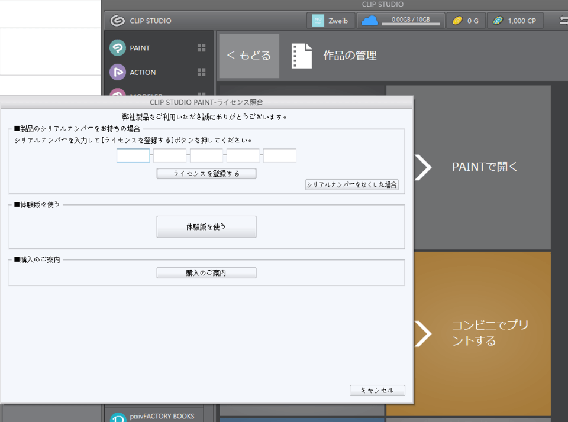Click the 作品の管理 document icon
This screenshot has height=422, width=568.
(301, 56)
